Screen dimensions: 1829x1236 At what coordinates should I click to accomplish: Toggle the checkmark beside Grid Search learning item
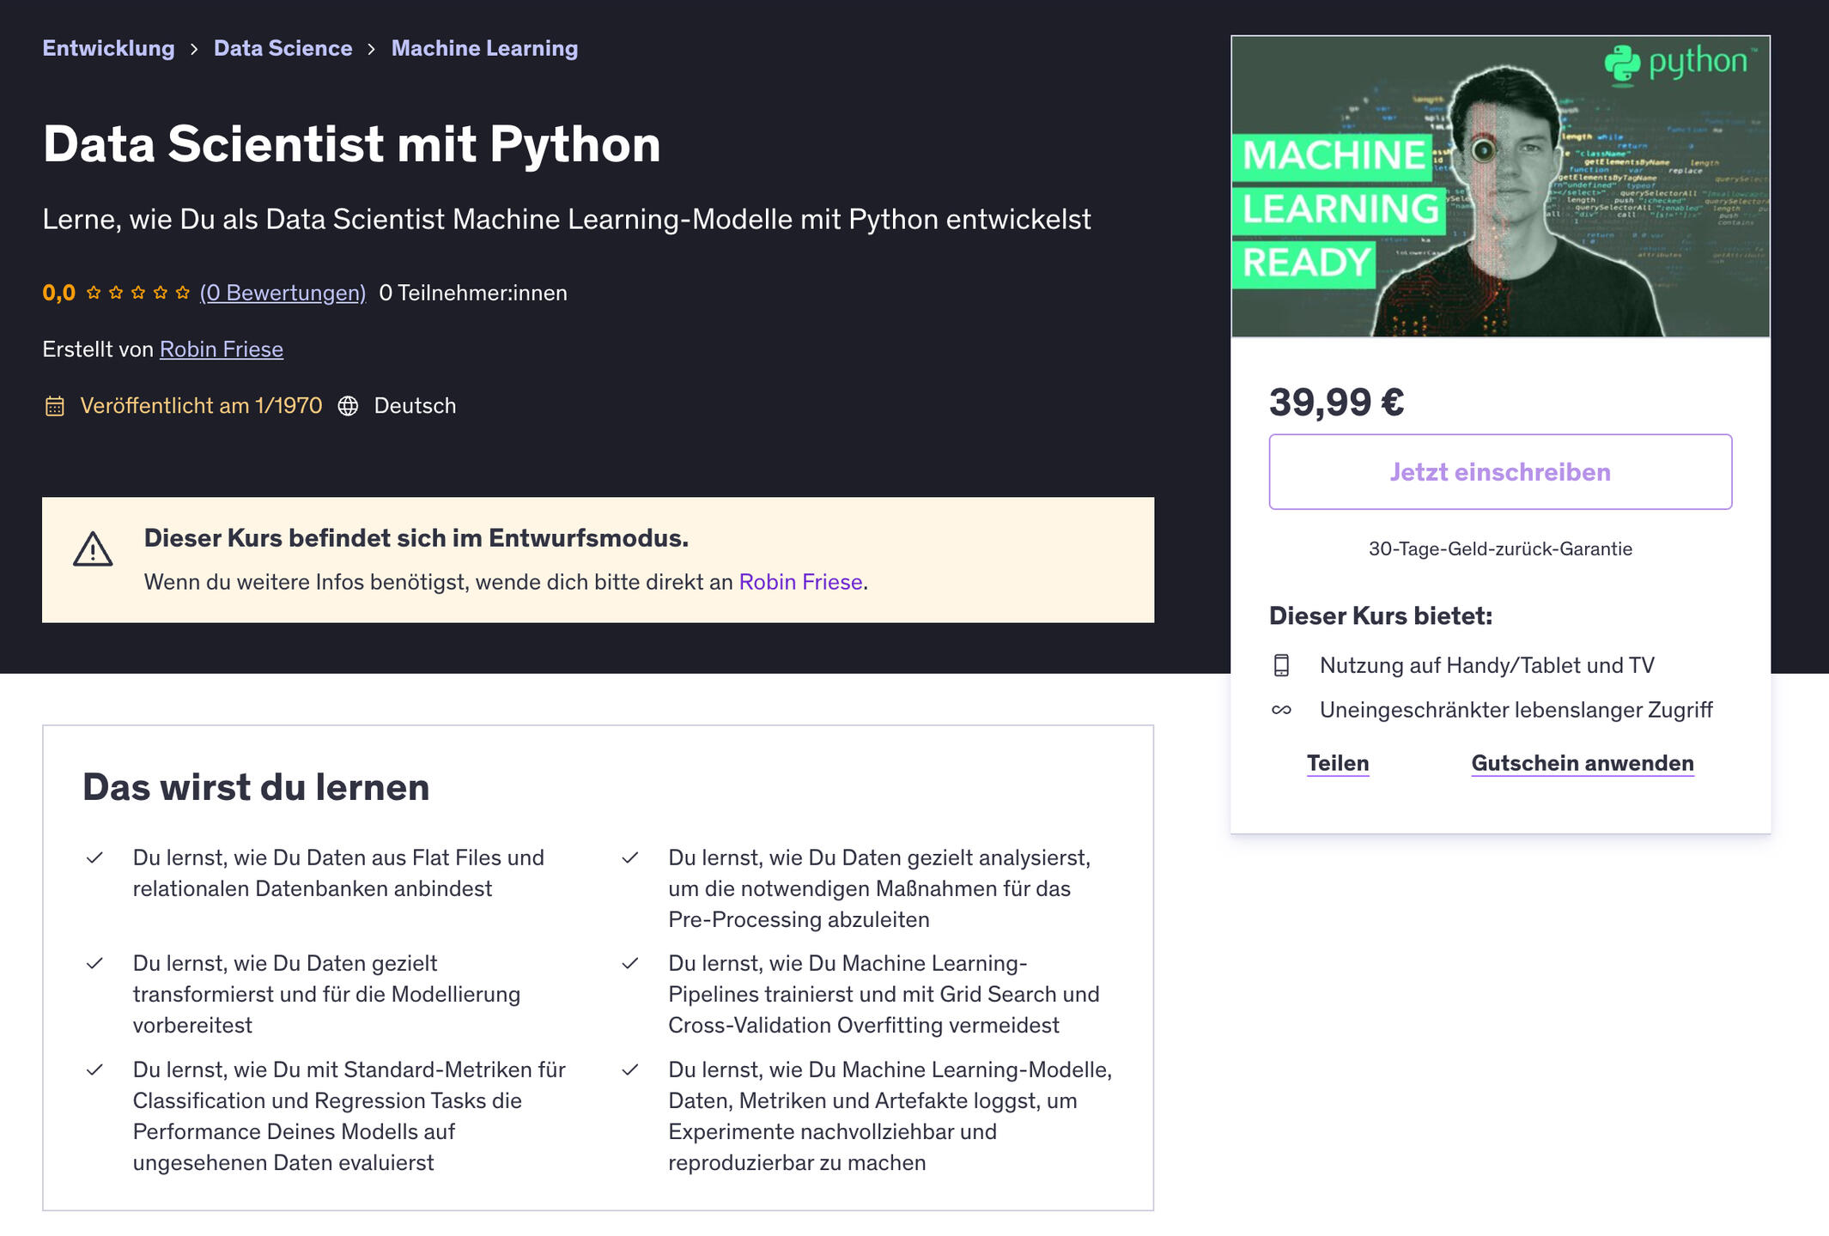pos(631,962)
